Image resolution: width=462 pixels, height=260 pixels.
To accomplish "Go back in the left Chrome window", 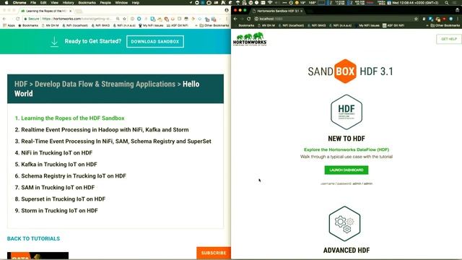I will (x=4, y=19).
